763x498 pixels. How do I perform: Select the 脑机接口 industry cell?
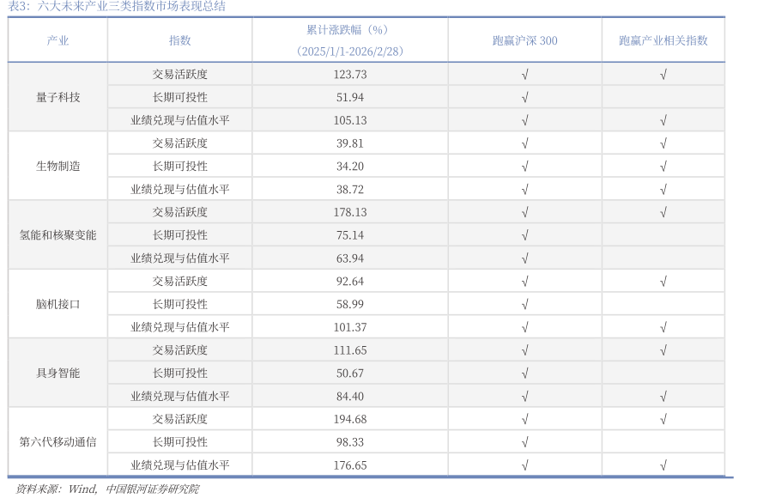[x=58, y=304]
